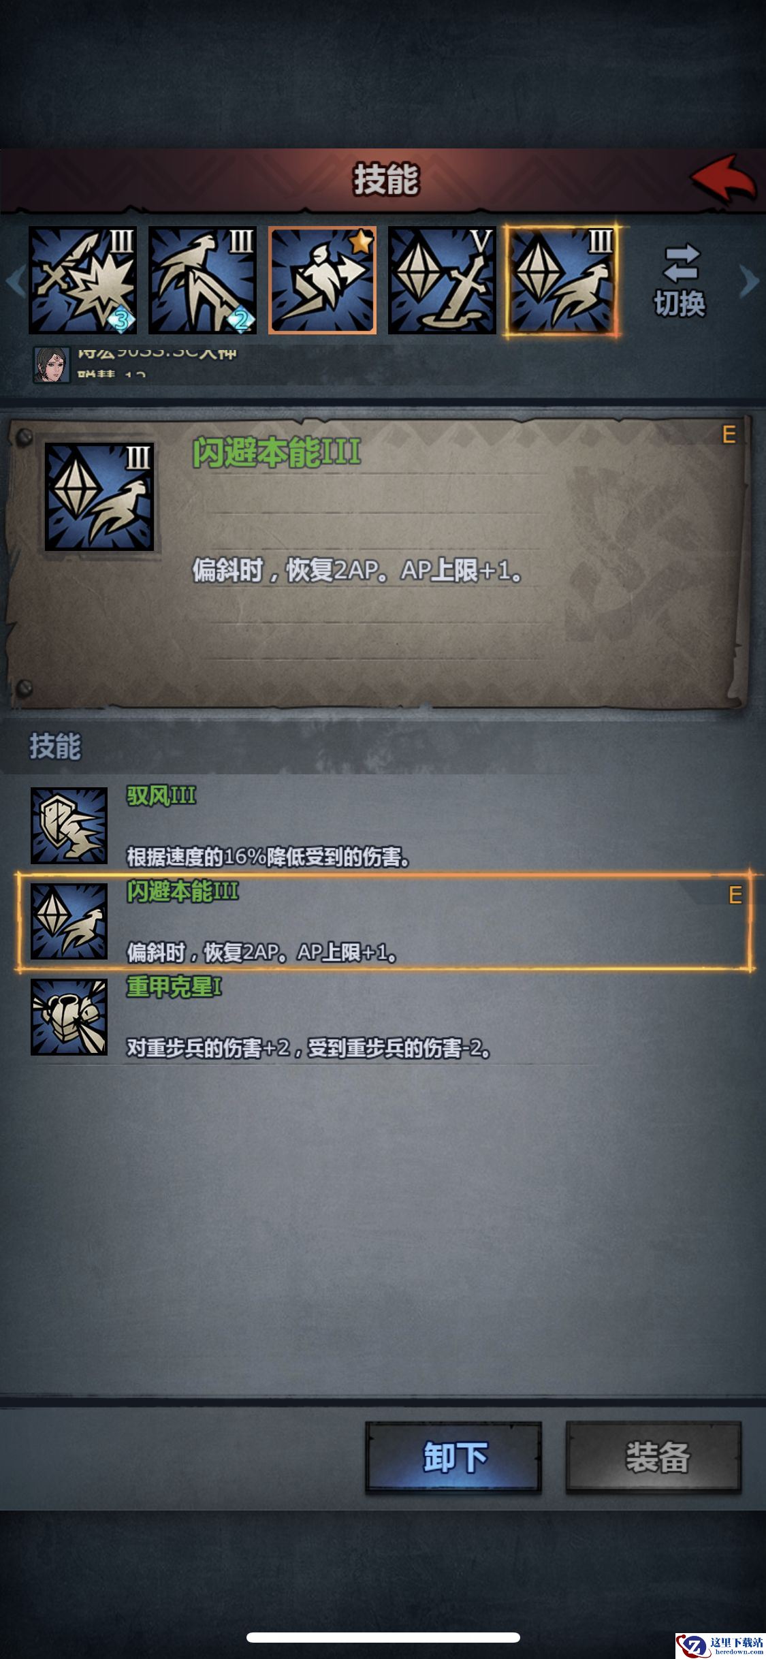This screenshot has width=766, height=1659.
Task: Select the highlighted 闪避本能 skill slot
Action: (x=562, y=281)
